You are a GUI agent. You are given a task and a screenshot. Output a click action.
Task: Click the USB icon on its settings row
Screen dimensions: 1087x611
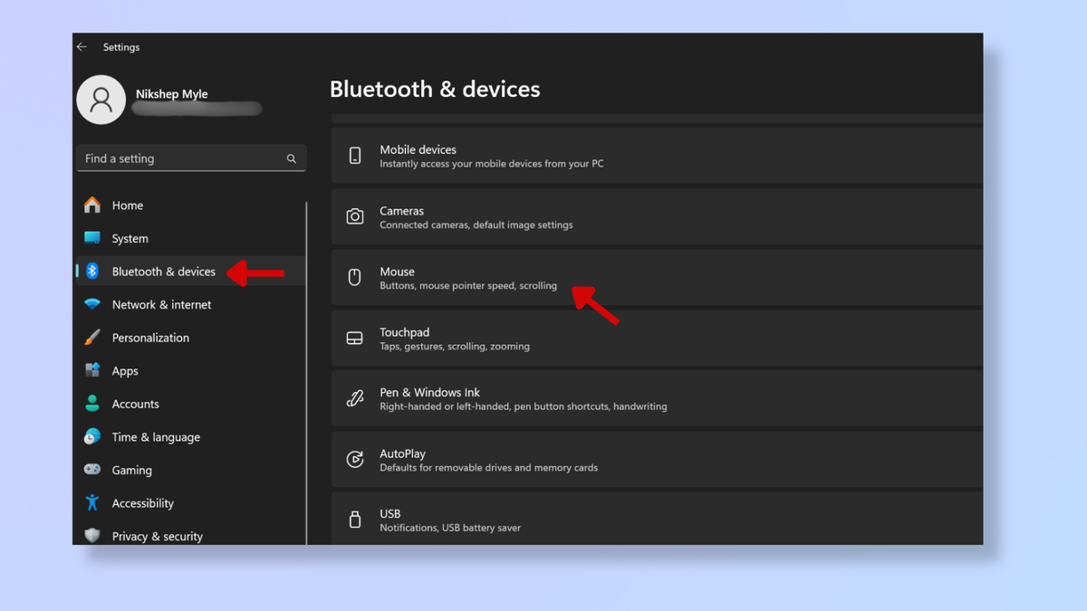coord(354,520)
